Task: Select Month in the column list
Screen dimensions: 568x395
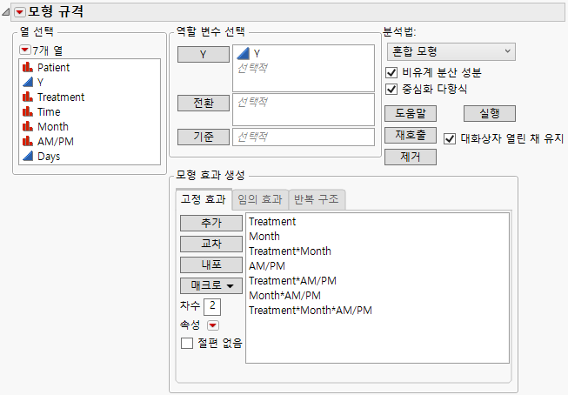Action: tap(53, 127)
